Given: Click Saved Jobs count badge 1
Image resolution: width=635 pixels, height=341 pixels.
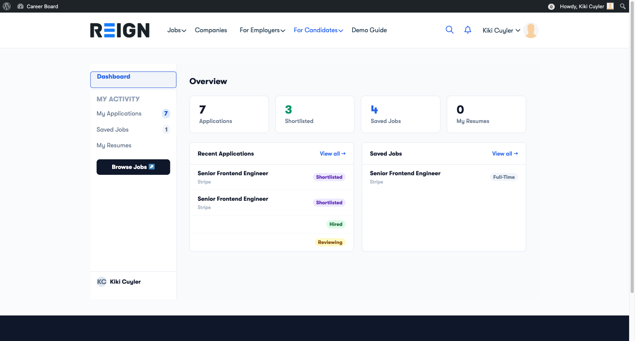Looking at the screenshot, I should pos(166,130).
